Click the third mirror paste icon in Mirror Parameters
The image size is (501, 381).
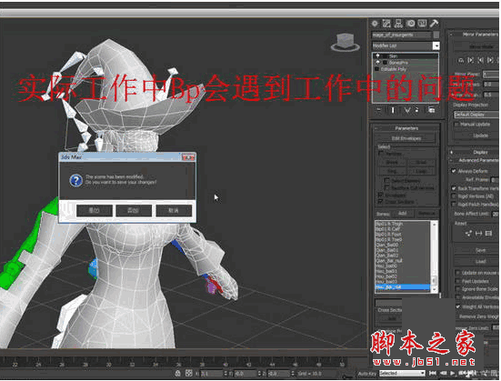(x=481, y=60)
